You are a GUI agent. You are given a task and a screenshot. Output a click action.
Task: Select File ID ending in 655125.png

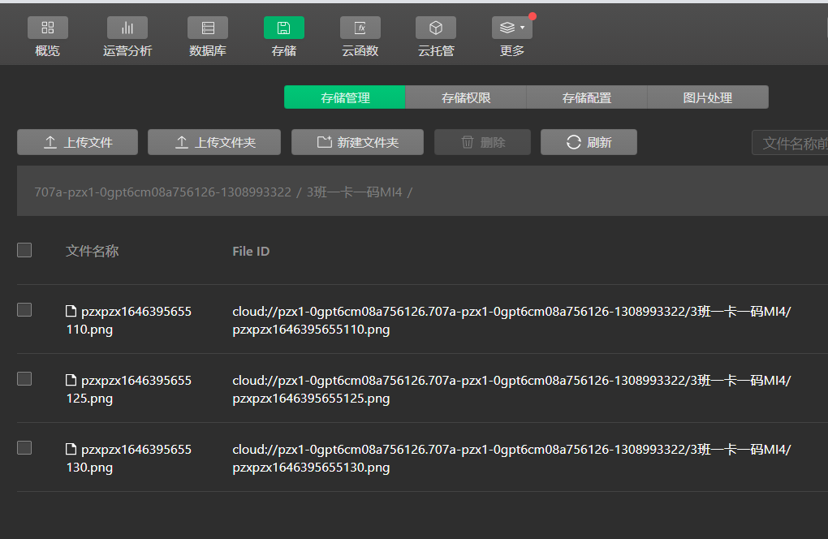pyautogui.click(x=511, y=390)
